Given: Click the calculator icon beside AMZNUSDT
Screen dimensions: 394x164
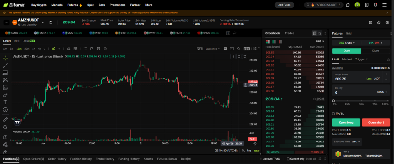Looking at the screenshot, I should [x=51, y=22].
